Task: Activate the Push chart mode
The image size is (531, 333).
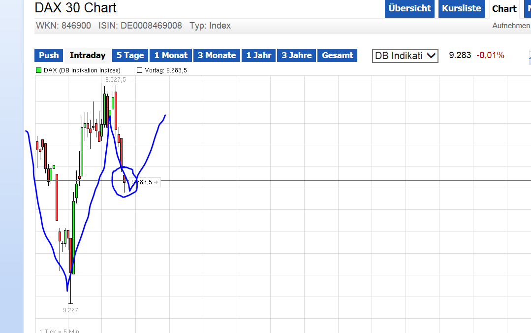Action: (x=49, y=55)
